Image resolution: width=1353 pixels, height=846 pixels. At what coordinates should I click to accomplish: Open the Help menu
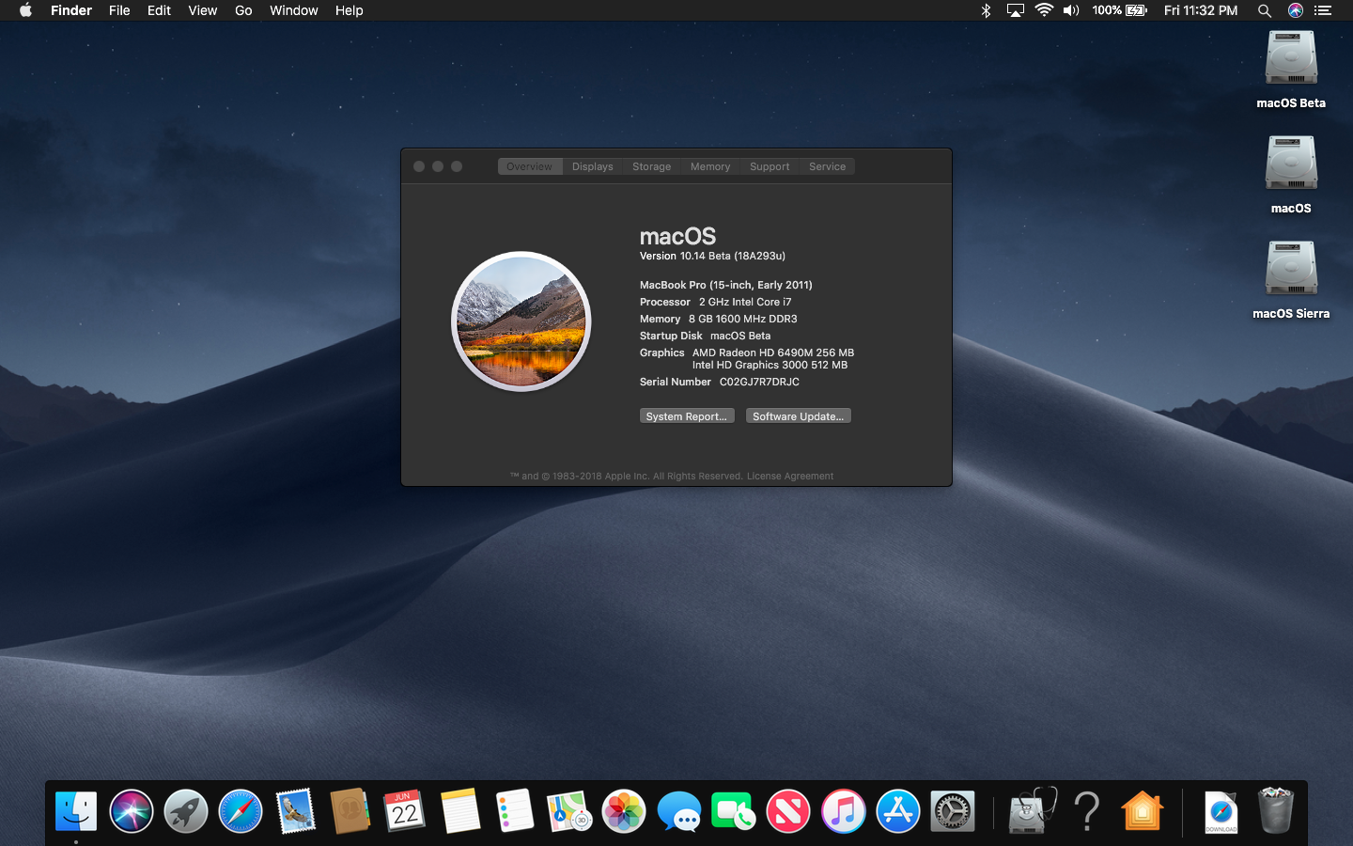click(349, 10)
